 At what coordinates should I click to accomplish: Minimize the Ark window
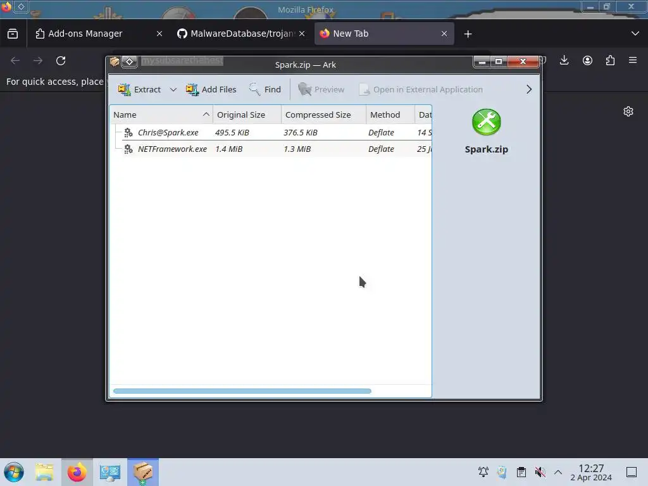pos(482,61)
